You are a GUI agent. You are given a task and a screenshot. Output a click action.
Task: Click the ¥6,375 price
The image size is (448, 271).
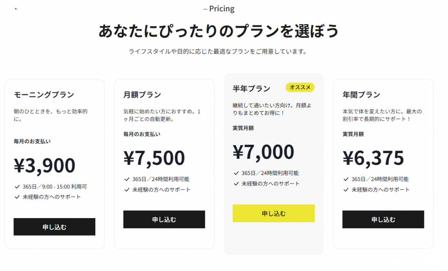click(x=373, y=158)
